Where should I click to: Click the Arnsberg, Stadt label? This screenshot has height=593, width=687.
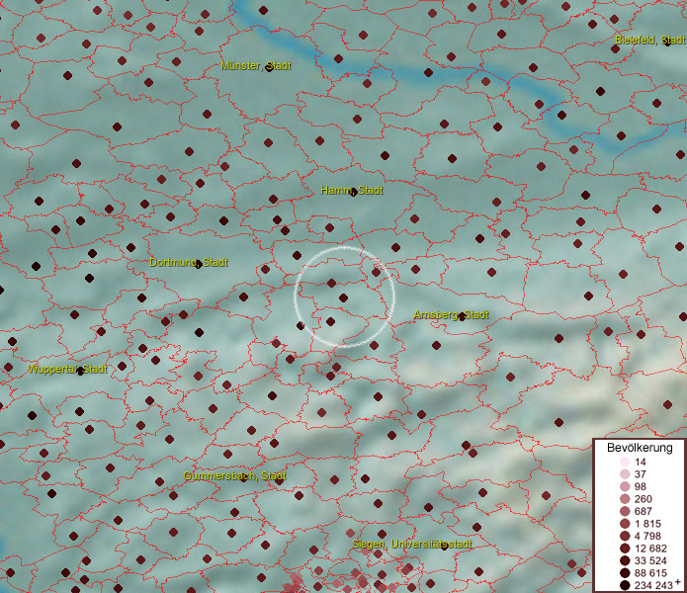pyautogui.click(x=452, y=315)
